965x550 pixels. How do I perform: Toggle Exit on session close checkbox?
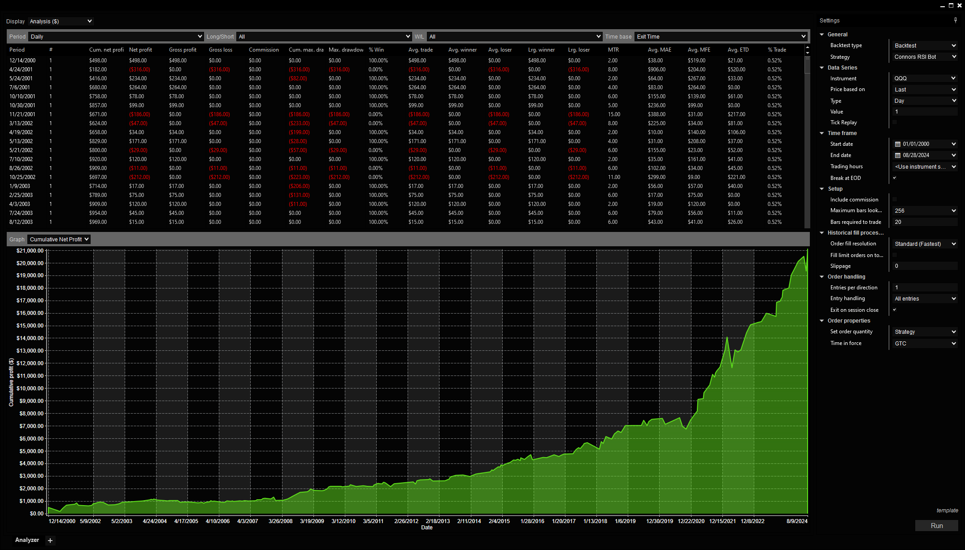[x=895, y=310]
